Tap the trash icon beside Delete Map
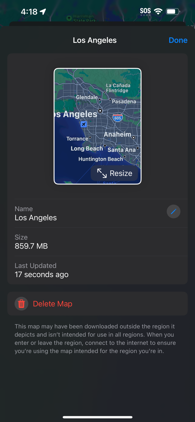The image size is (195, 422). 21,304
